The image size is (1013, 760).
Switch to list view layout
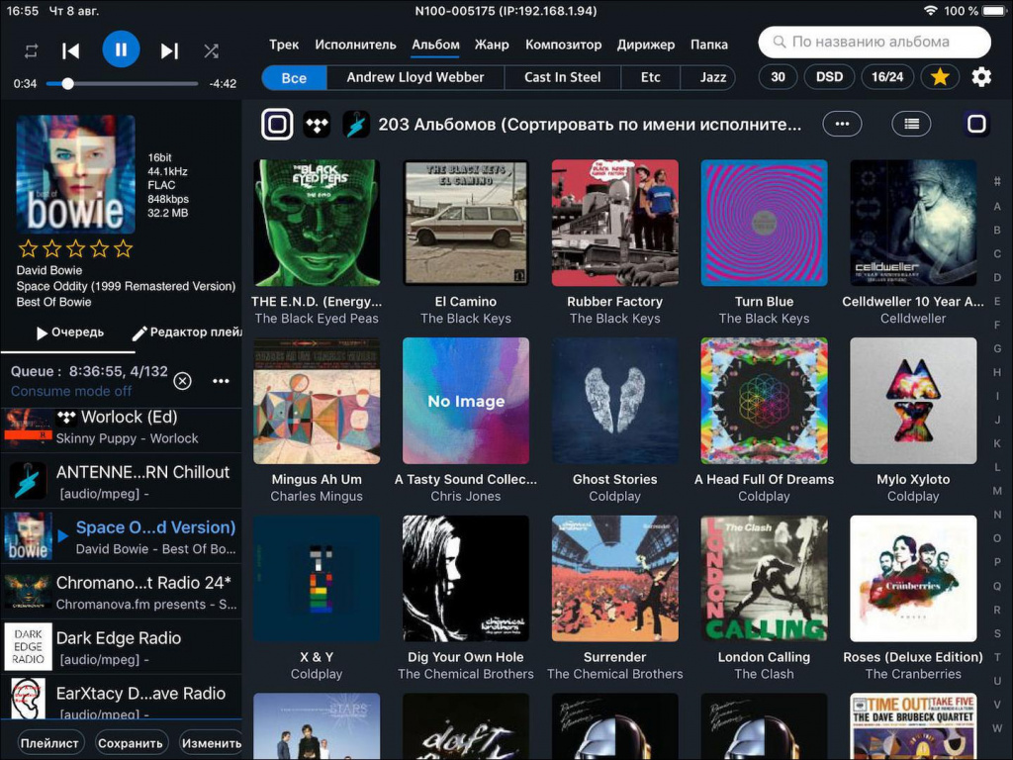pos(911,124)
